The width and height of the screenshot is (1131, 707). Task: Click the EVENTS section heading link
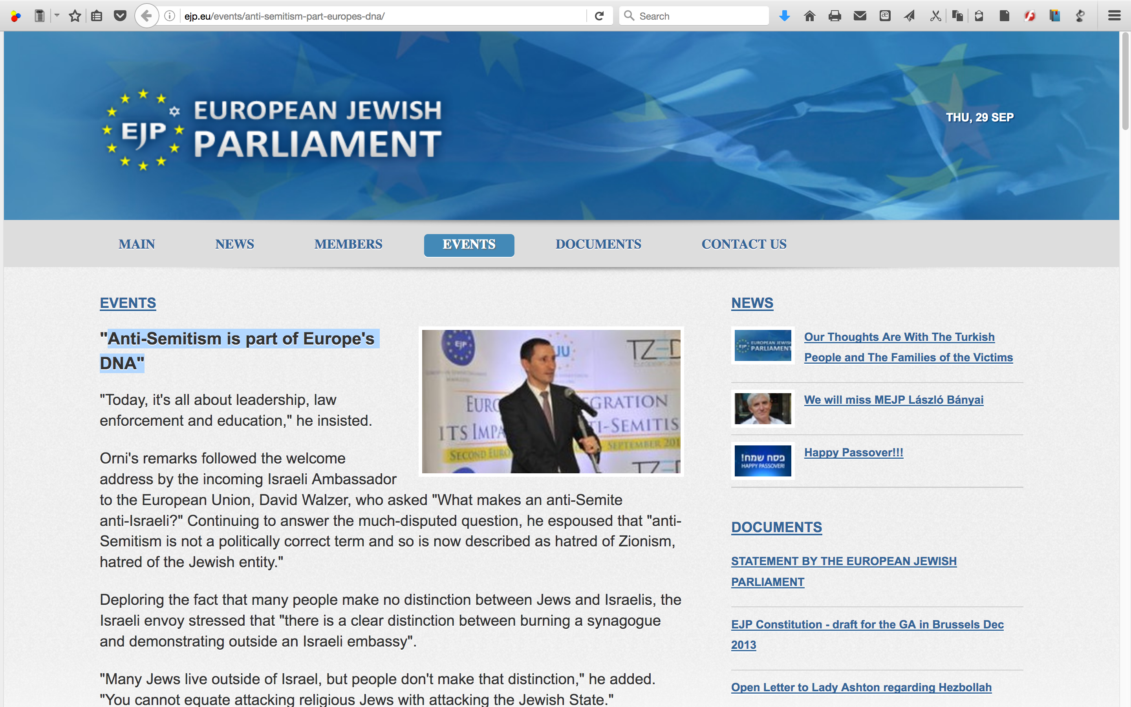(128, 304)
